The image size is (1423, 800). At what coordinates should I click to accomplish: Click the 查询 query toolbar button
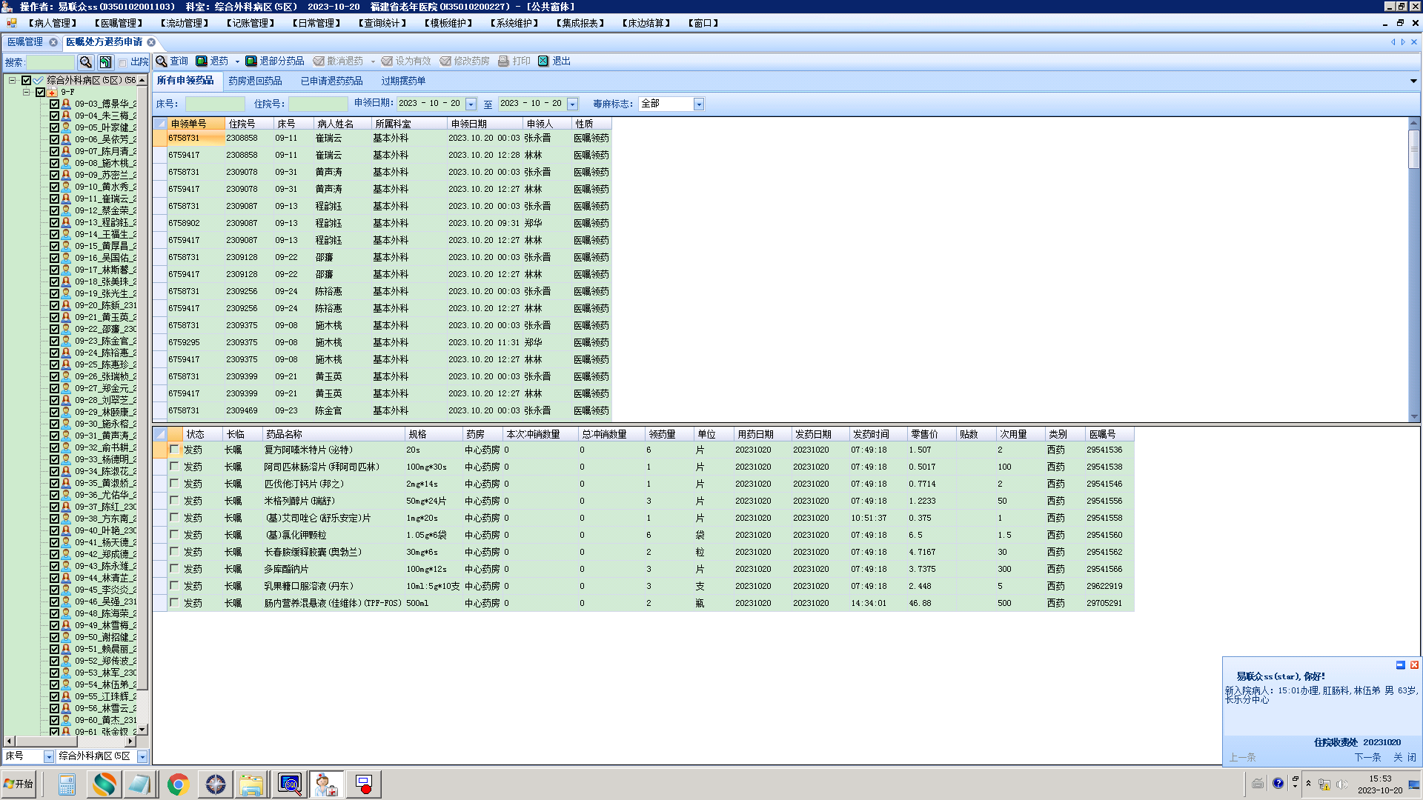coord(171,61)
